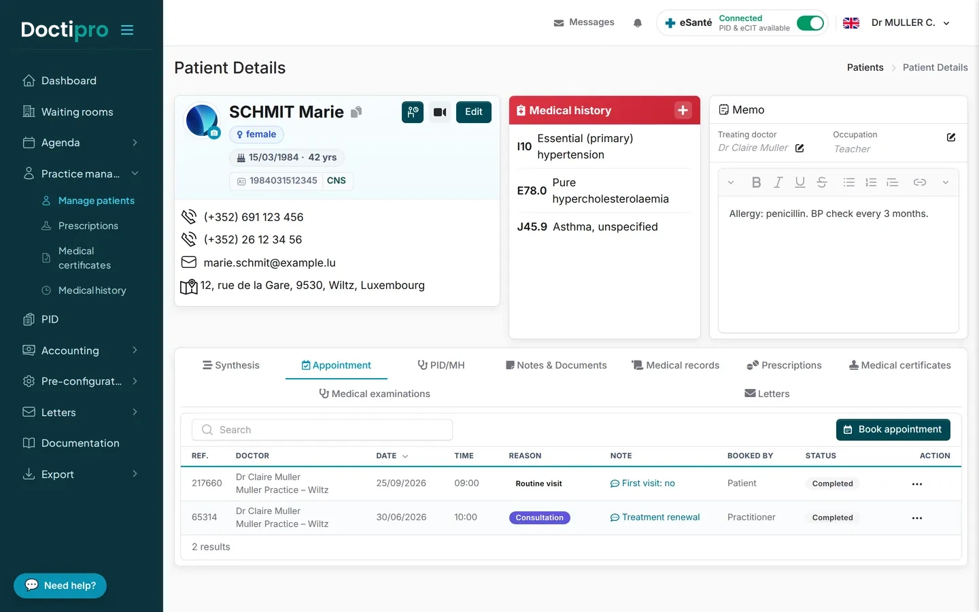Follow the Patients breadcrumb link

point(865,67)
